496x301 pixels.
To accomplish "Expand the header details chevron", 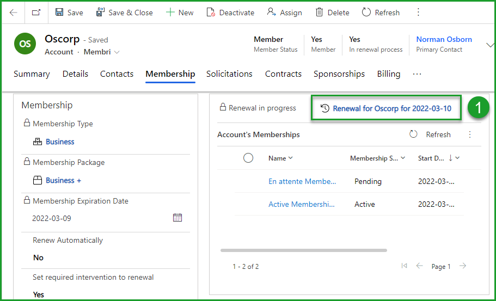I will (488, 46).
